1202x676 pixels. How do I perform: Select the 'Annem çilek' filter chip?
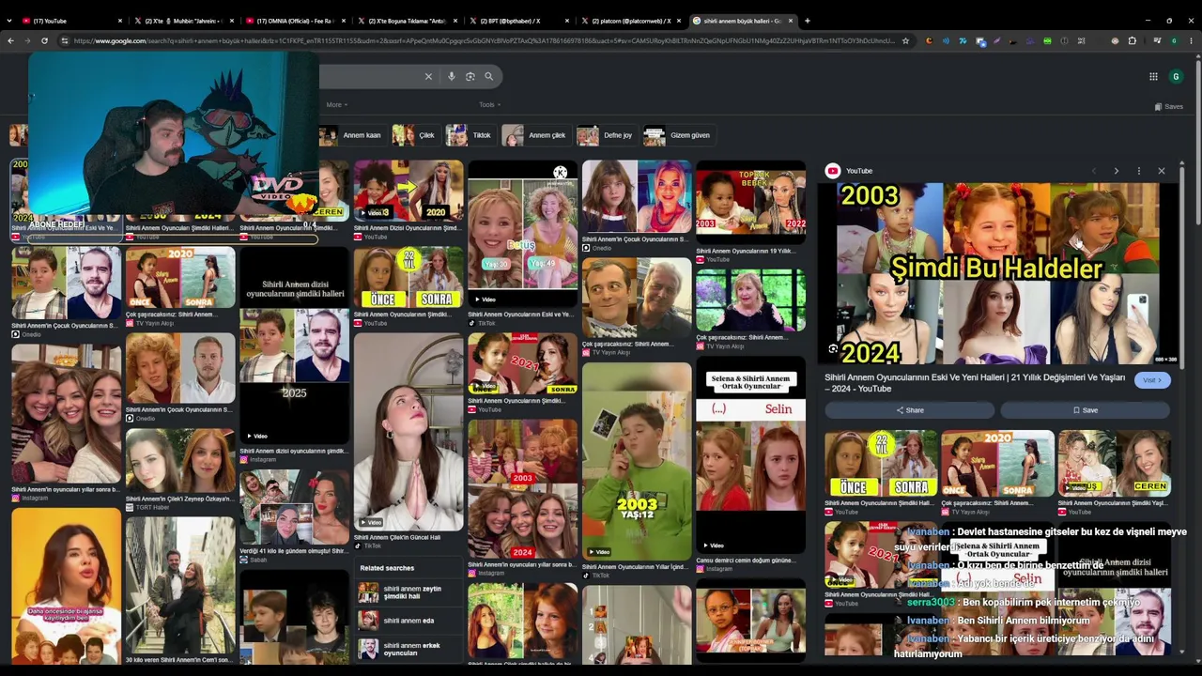pyautogui.click(x=536, y=135)
